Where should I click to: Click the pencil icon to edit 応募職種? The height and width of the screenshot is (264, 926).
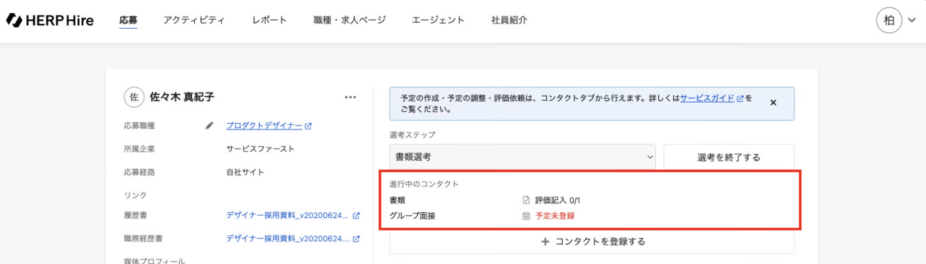pos(209,126)
